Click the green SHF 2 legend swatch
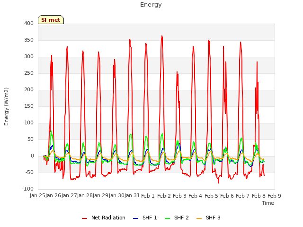 (167, 218)
